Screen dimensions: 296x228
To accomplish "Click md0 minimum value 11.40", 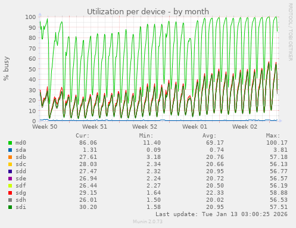I will tap(152, 143).
